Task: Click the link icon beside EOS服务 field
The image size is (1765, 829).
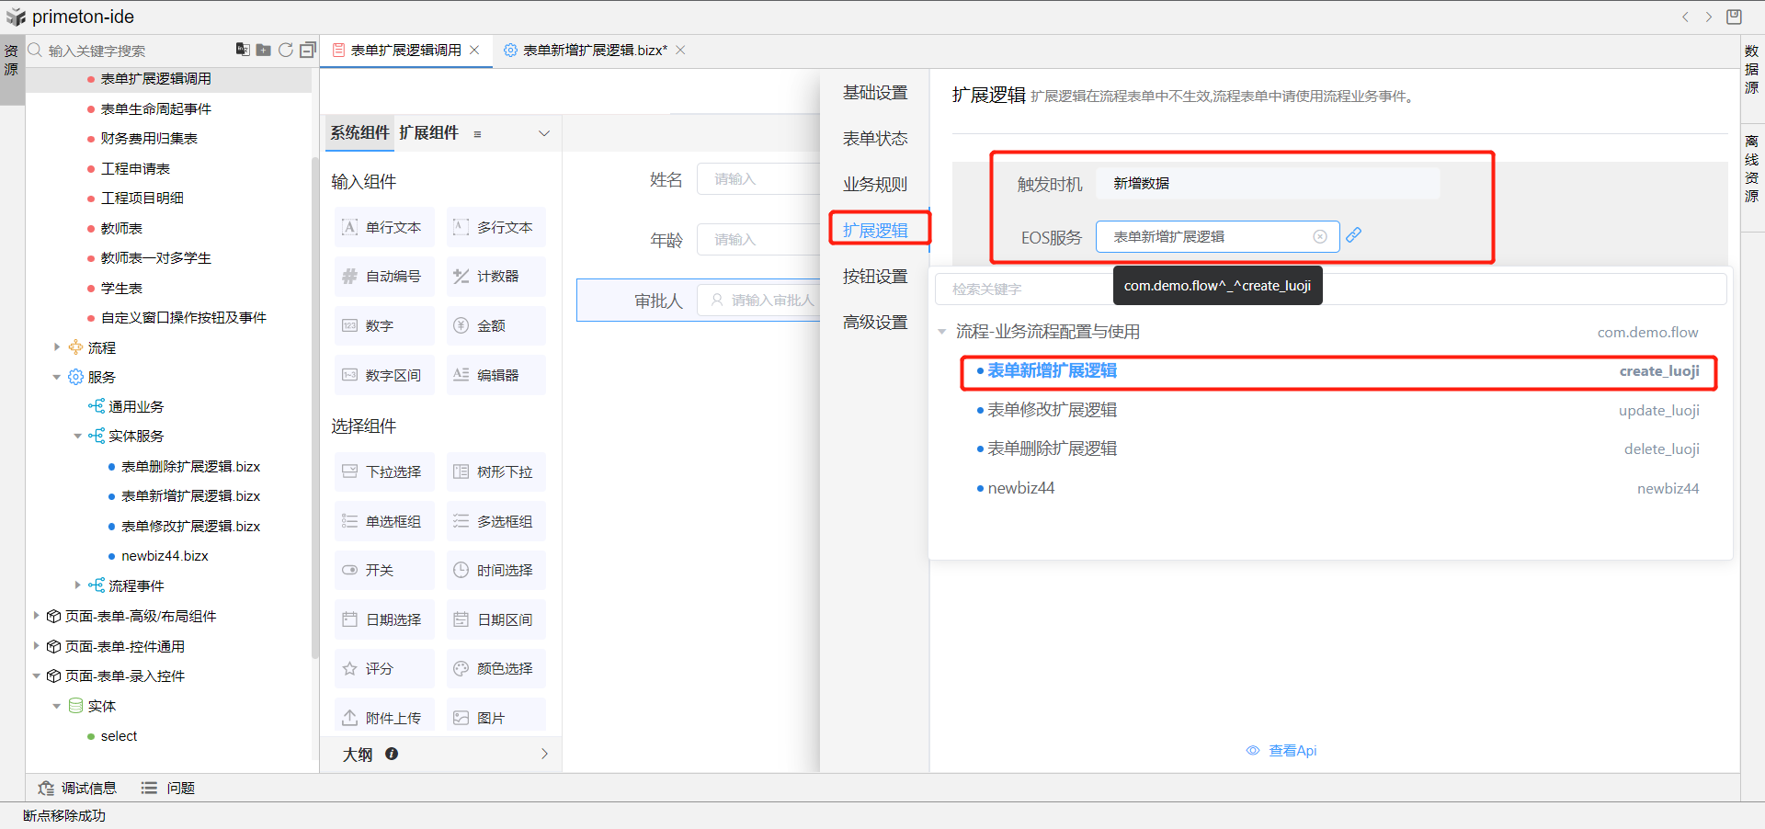Action: pyautogui.click(x=1353, y=235)
